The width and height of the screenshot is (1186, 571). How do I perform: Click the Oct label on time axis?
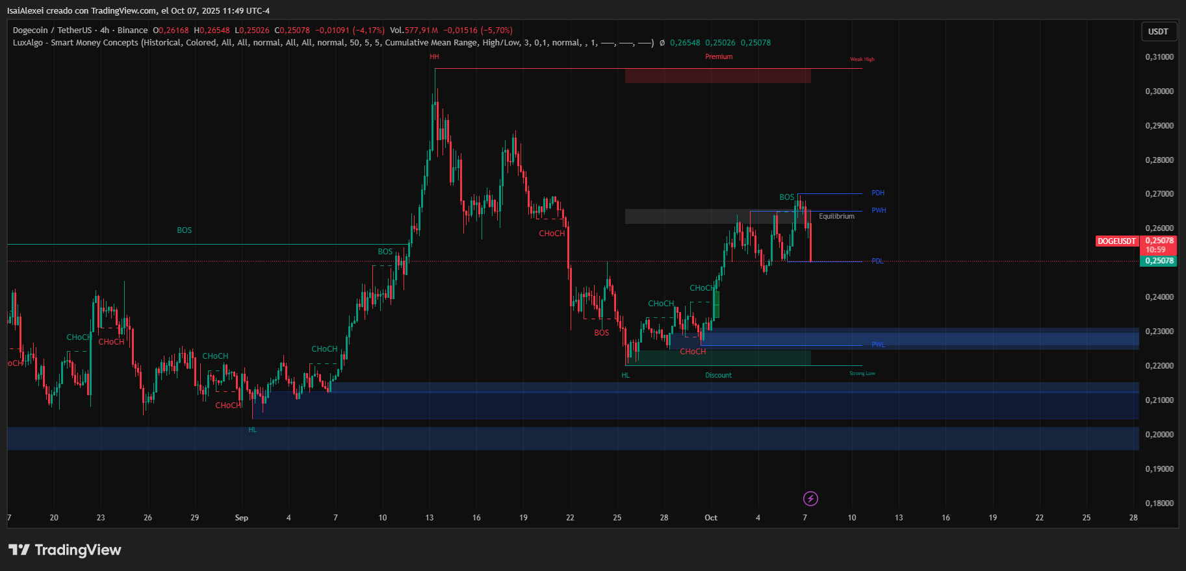[x=711, y=518]
